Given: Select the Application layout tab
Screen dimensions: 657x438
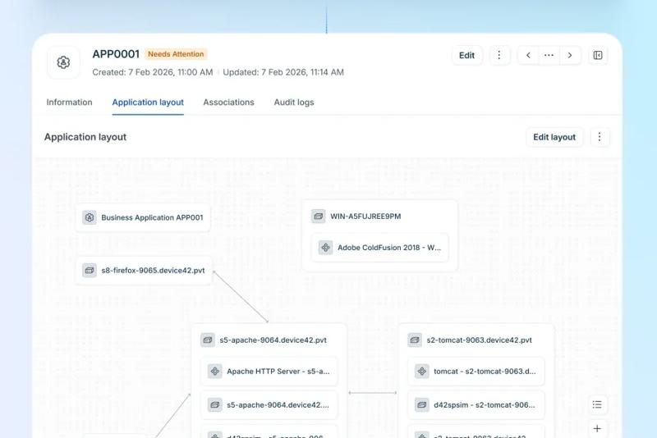Looking at the screenshot, I should tap(148, 102).
